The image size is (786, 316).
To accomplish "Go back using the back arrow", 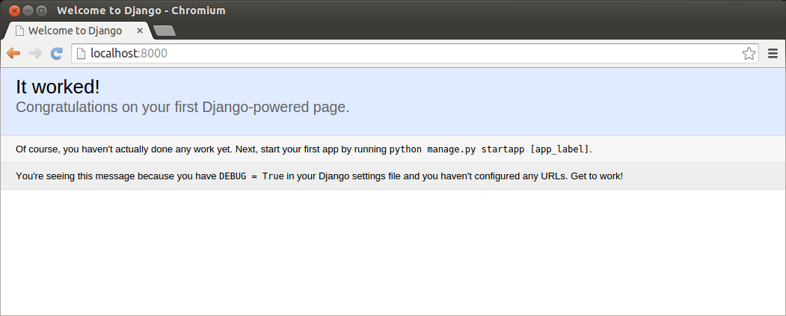I will pyautogui.click(x=13, y=53).
